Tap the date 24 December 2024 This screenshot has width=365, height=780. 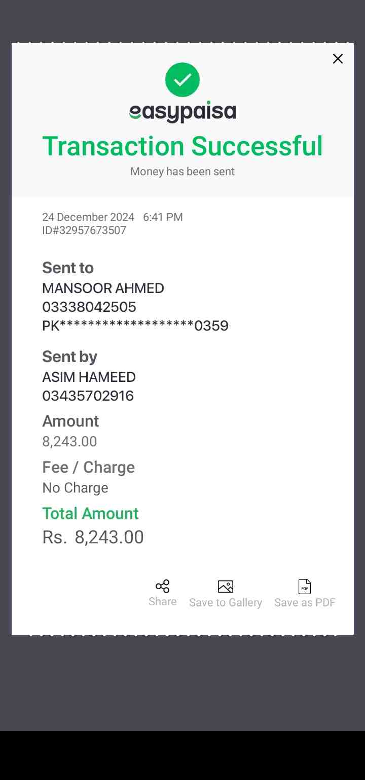88,217
